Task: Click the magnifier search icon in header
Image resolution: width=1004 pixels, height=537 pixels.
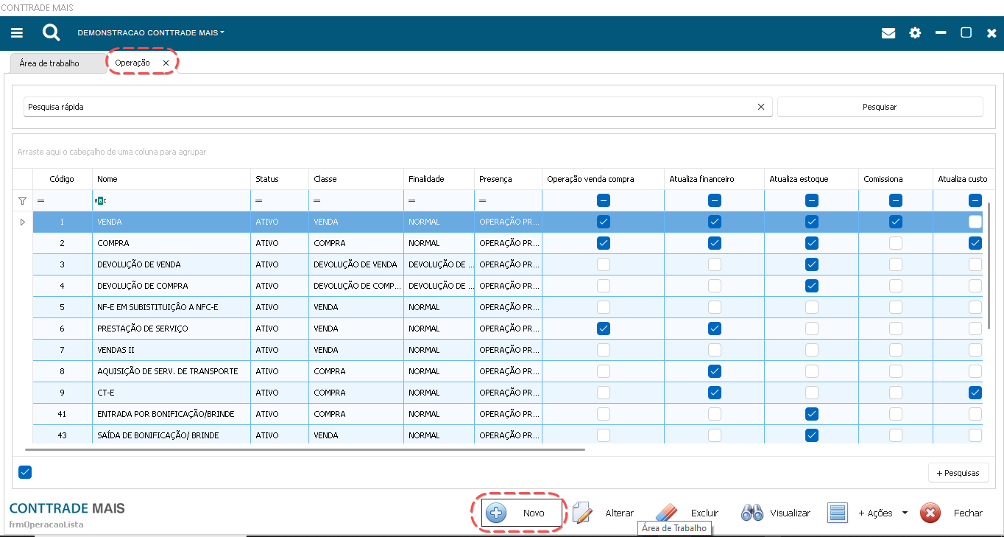Action: coord(51,33)
